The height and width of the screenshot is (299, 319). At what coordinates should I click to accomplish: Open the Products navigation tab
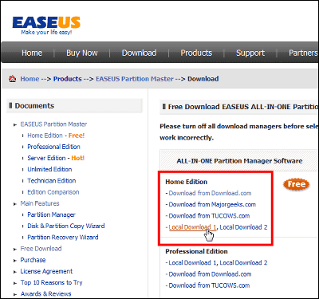[x=196, y=53]
